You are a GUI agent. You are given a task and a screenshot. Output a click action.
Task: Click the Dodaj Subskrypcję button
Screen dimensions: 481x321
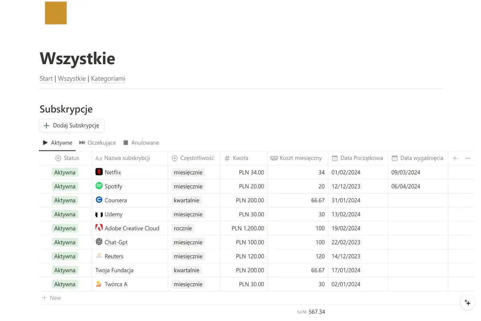[72, 126]
